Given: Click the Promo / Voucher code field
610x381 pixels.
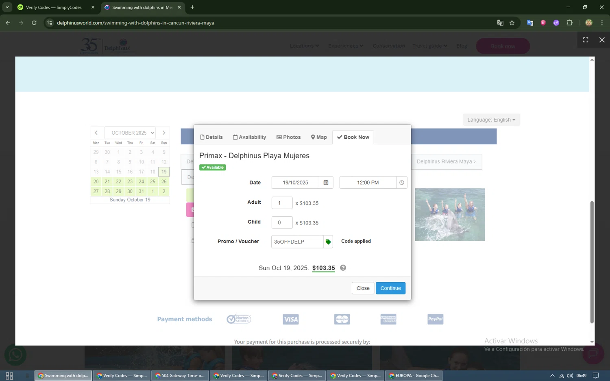Looking at the screenshot, I should [297, 242].
